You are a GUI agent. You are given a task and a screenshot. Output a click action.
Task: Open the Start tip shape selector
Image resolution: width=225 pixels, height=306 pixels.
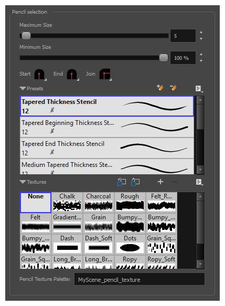coord(40,75)
